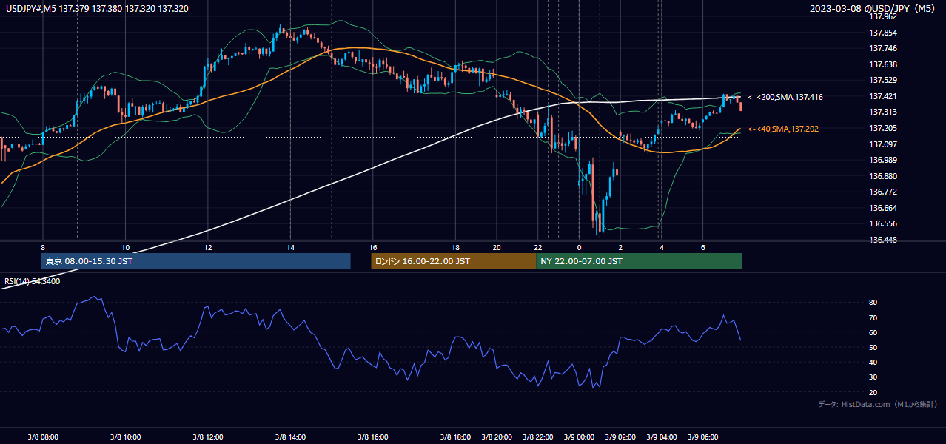The image size is (946, 444).
Task: Click price level 137.854 on the axis
Action: coord(883,33)
